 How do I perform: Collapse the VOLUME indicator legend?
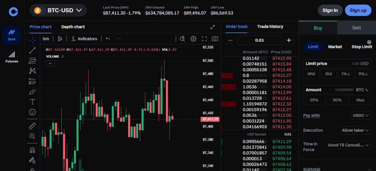(50, 64)
